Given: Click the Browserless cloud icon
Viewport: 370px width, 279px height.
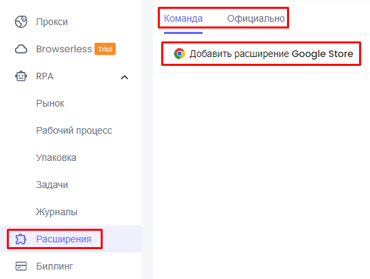Looking at the screenshot, I should (21, 49).
